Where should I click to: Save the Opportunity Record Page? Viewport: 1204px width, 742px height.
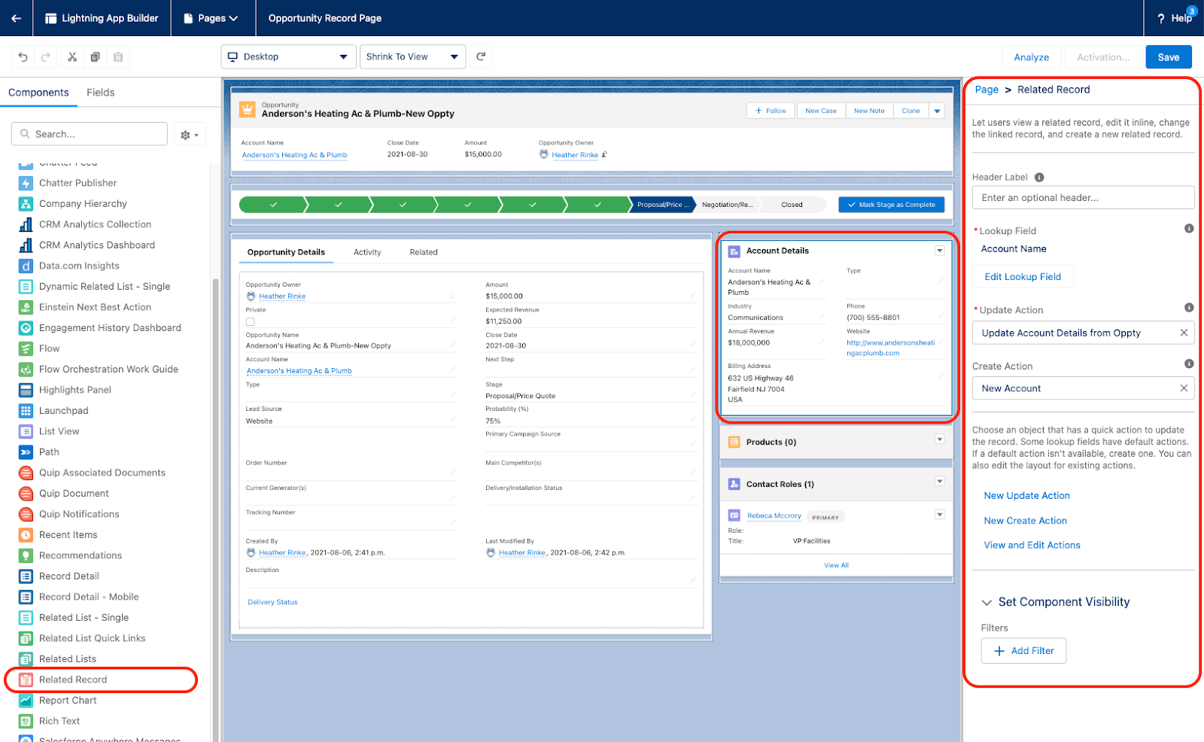[x=1168, y=56]
